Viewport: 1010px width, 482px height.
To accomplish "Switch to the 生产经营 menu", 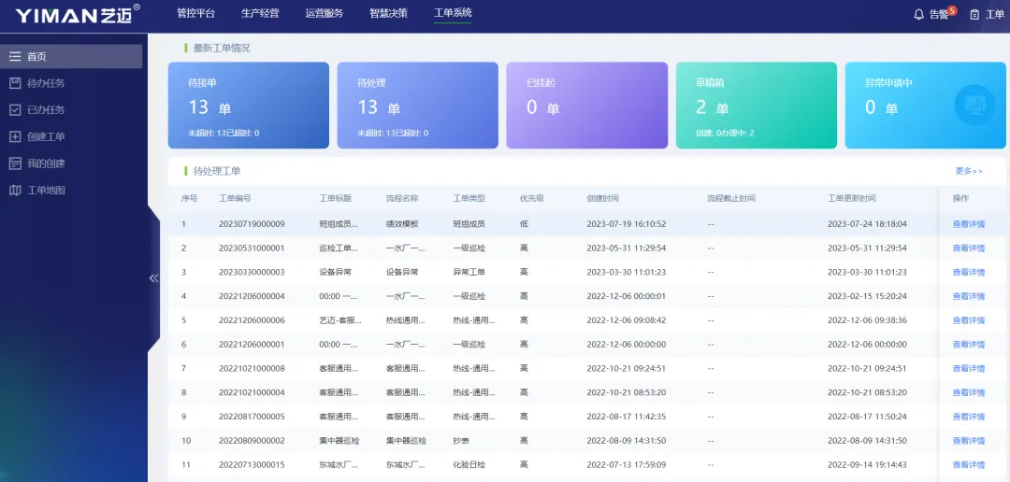I will pos(260,13).
